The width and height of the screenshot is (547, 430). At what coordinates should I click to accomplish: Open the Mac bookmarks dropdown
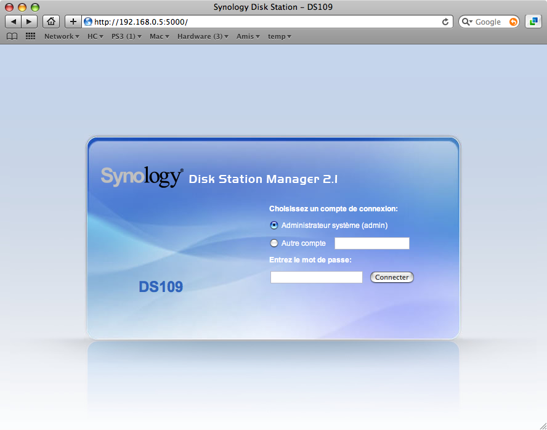click(160, 36)
